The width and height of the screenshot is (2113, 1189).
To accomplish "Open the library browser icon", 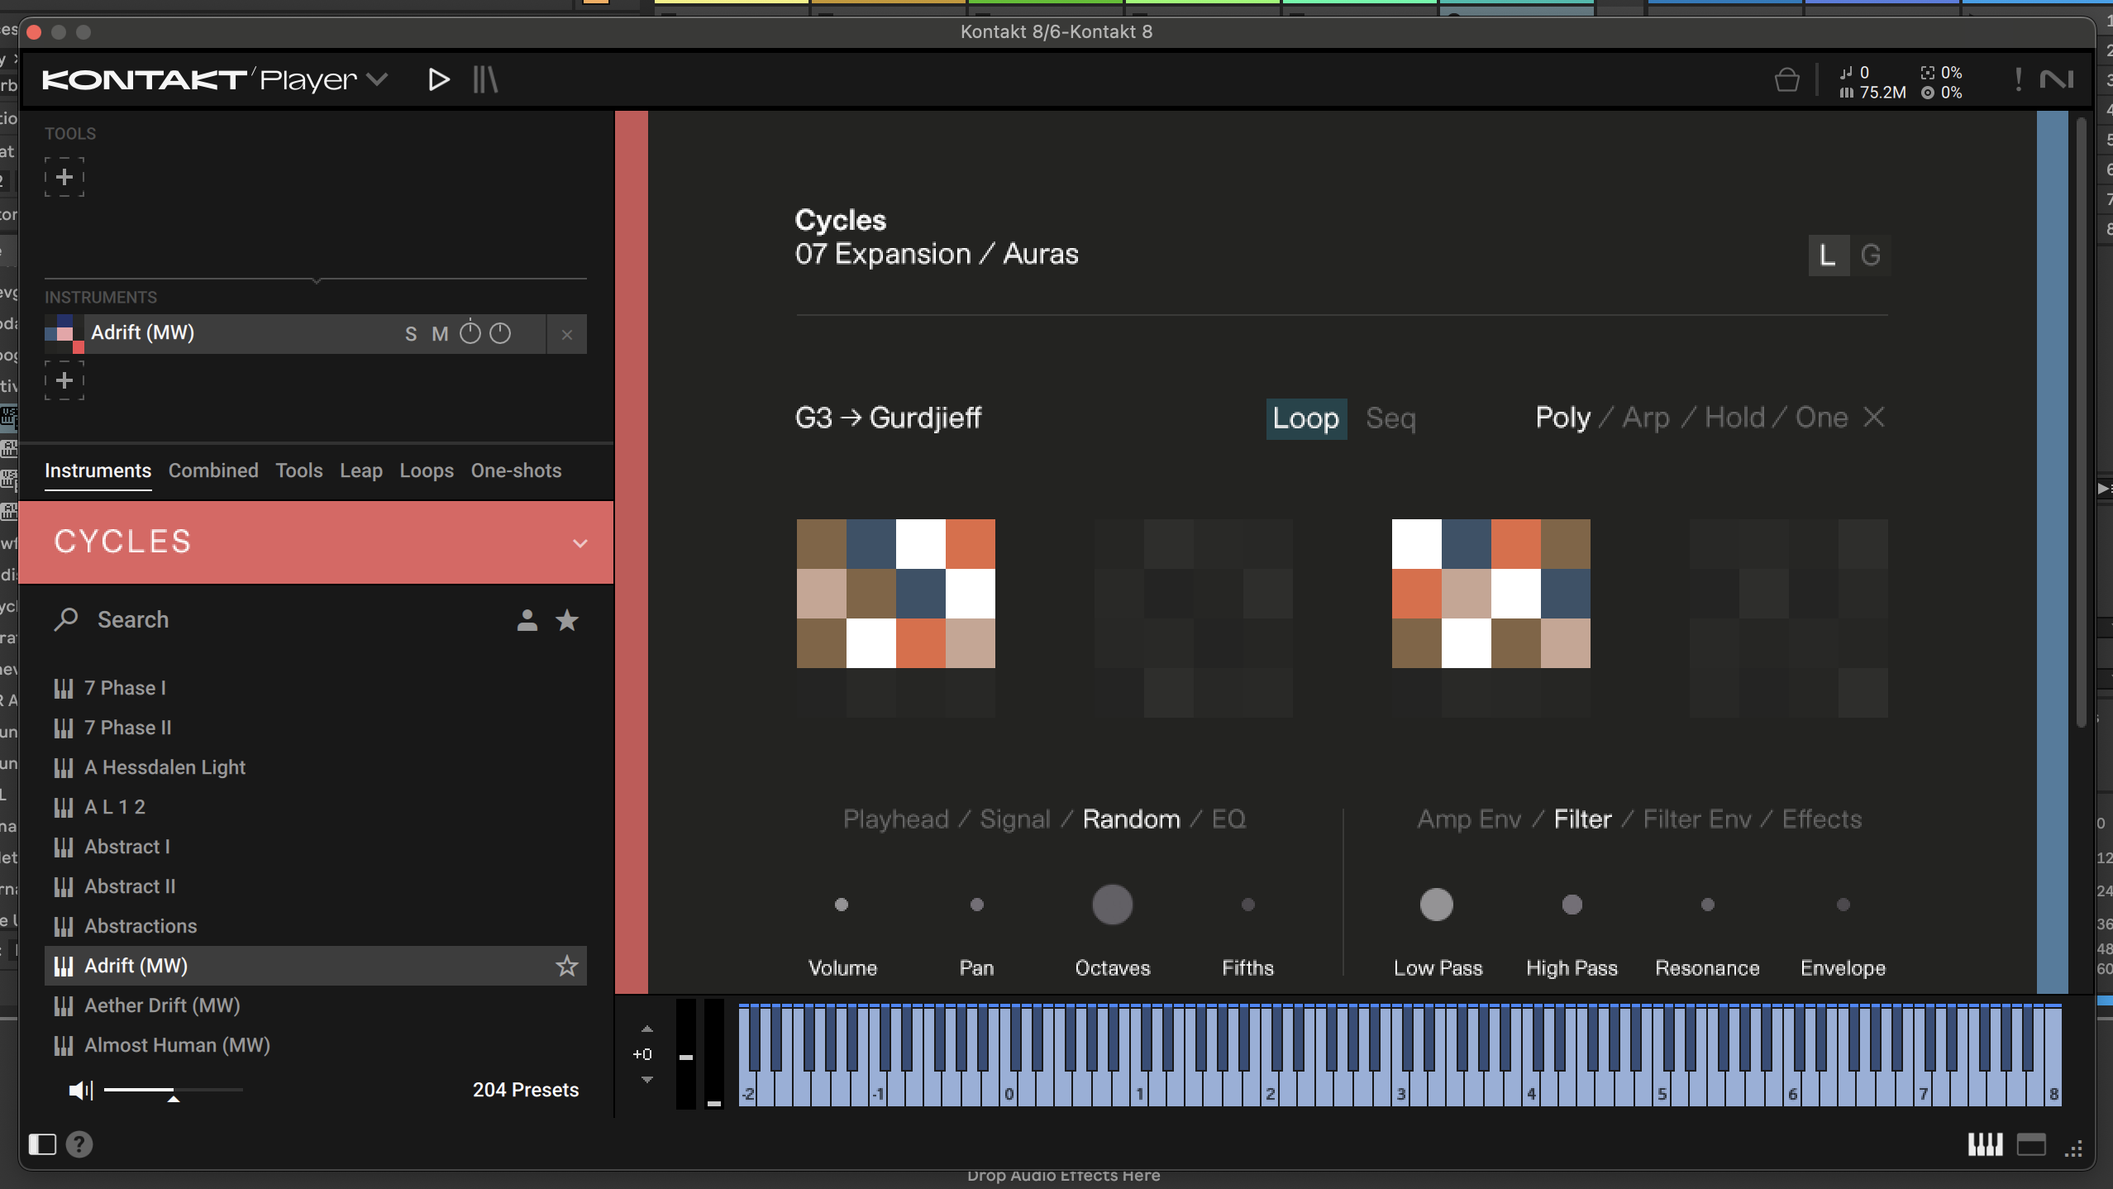I will [485, 80].
